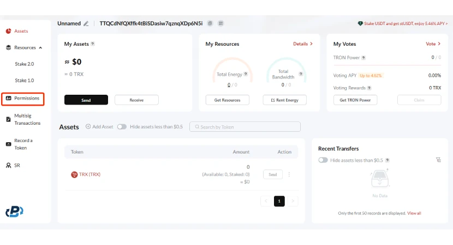The height and width of the screenshot is (245, 453).
Task: Click the TRX token logo icon
Action: tap(74, 174)
